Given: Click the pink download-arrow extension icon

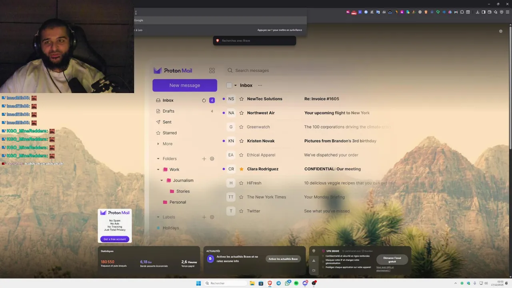Looking at the screenshot, I should (x=402, y=12).
